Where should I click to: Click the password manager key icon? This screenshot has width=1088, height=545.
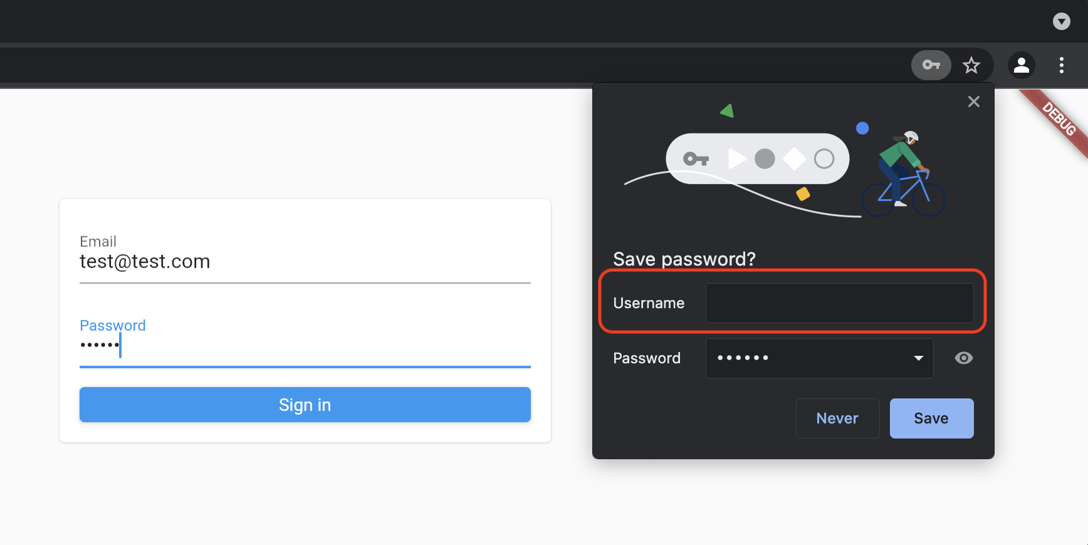931,65
